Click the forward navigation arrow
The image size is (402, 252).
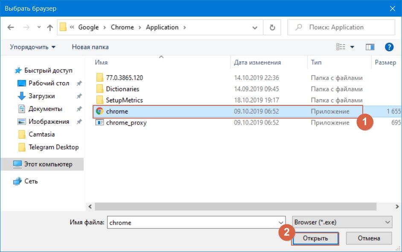[x=26, y=27]
